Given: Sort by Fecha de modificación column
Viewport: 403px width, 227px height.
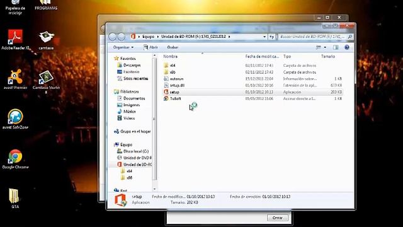Looking at the screenshot, I should point(262,56).
